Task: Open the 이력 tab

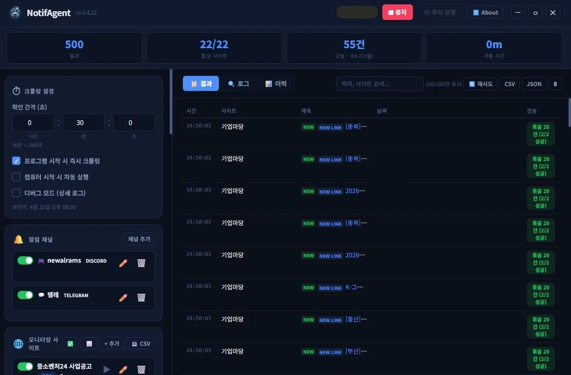Action: [276, 83]
